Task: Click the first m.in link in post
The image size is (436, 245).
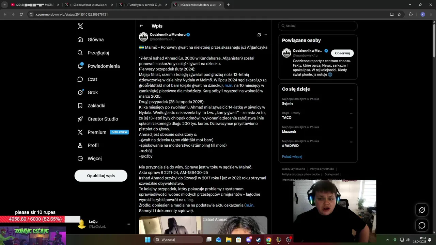Action: pos(229,85)
